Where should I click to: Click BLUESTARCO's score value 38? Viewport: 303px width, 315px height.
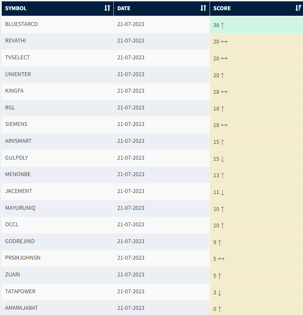pos(216,25)
